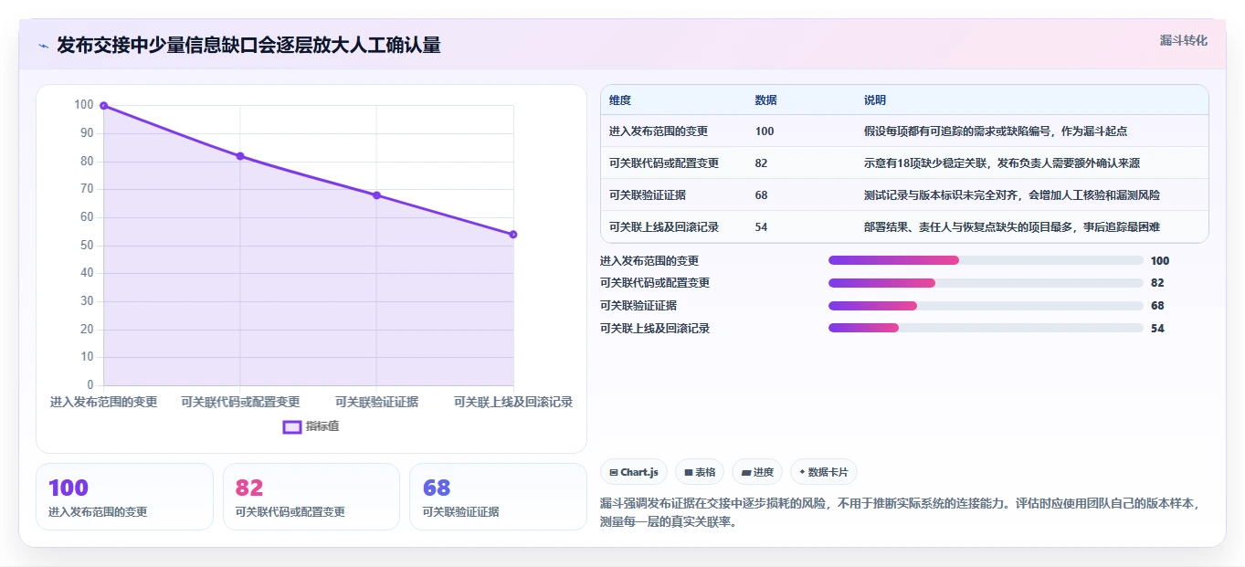Click the chart data point at value 100
The height and width of the screenshot is (567, 1245).
coord(103,106)
